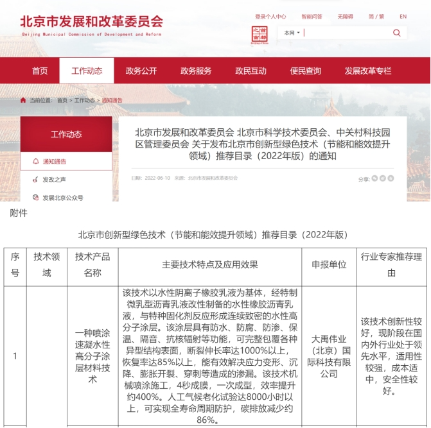Switch to EN English version
The height and width of the screenshot is (428, 431).
403,17
